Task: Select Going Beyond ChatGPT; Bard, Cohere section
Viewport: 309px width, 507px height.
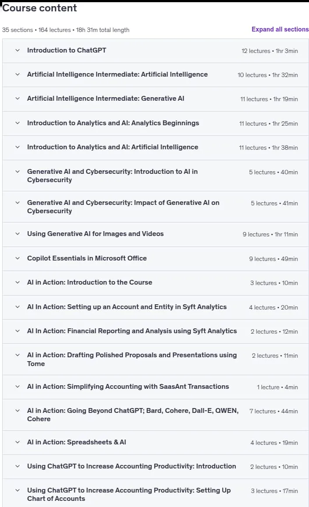Action: click(133, 415)
